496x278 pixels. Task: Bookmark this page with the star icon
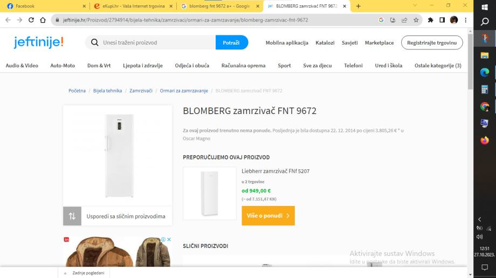coord(416,20)
